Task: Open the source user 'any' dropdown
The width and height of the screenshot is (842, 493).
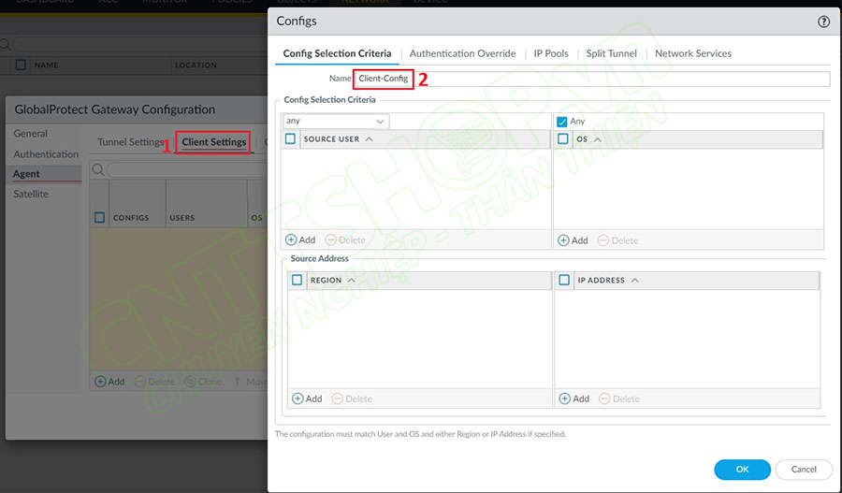Action: pos(336,121)
